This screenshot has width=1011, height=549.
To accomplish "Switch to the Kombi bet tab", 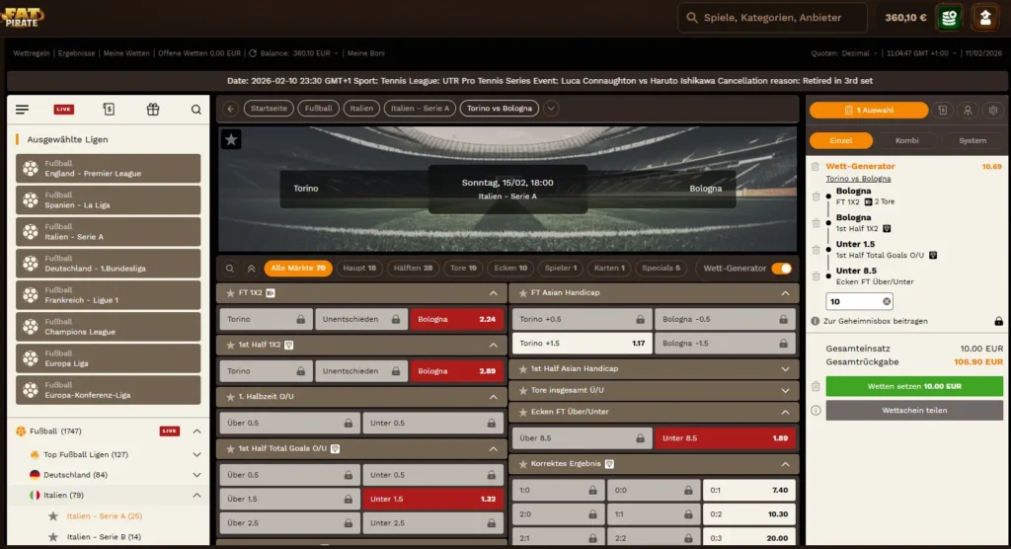I will click(x=906, y=140).
